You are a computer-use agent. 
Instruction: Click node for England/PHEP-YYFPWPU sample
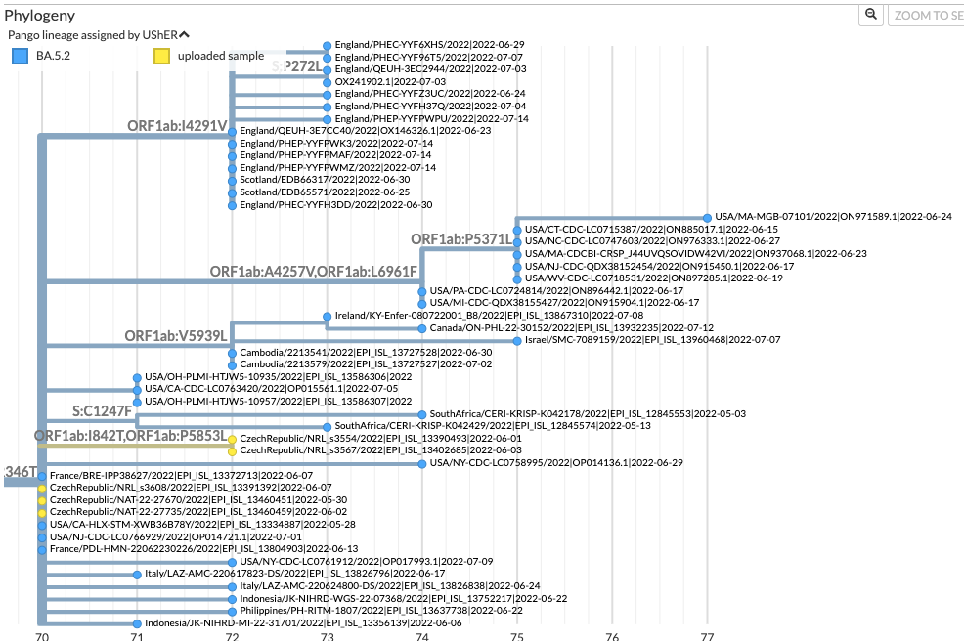(x=328, y=119)
